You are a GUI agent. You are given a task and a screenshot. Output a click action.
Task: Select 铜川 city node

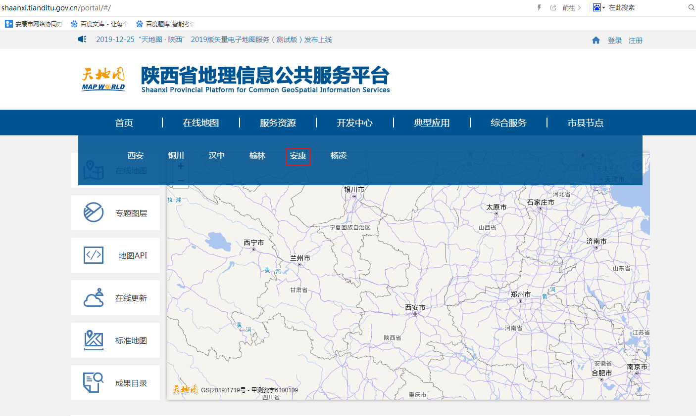click(176, 156)
